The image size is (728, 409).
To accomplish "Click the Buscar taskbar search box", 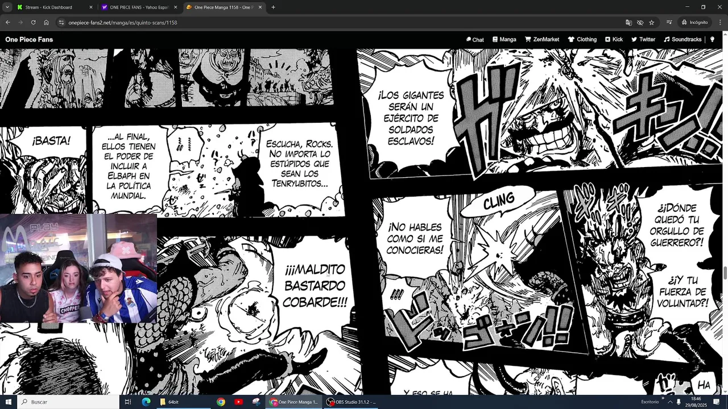I will point(68,402).
